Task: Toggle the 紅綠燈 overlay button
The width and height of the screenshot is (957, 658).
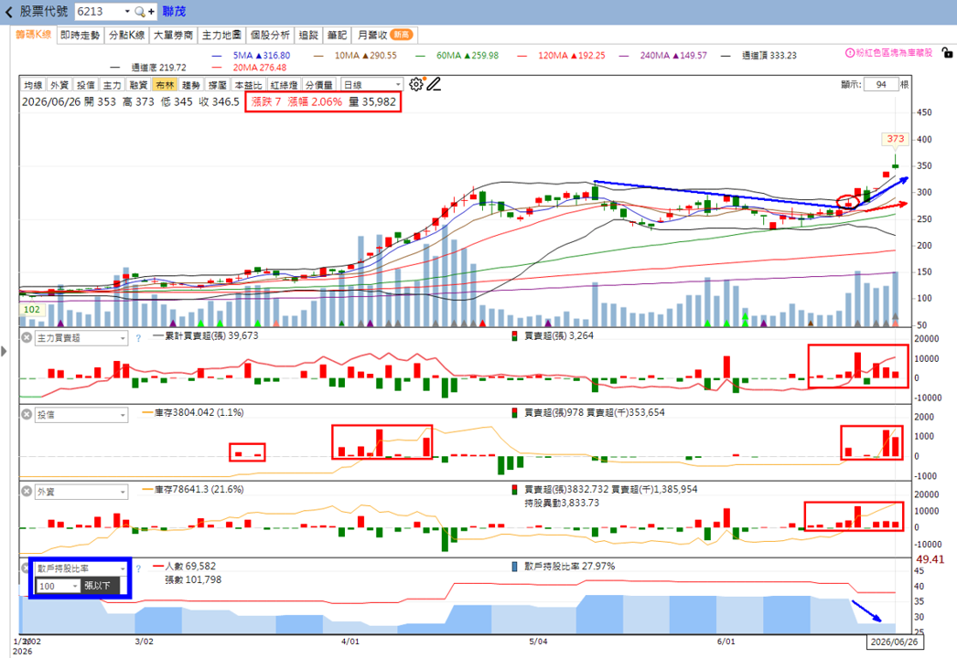Action: point(284,85)
